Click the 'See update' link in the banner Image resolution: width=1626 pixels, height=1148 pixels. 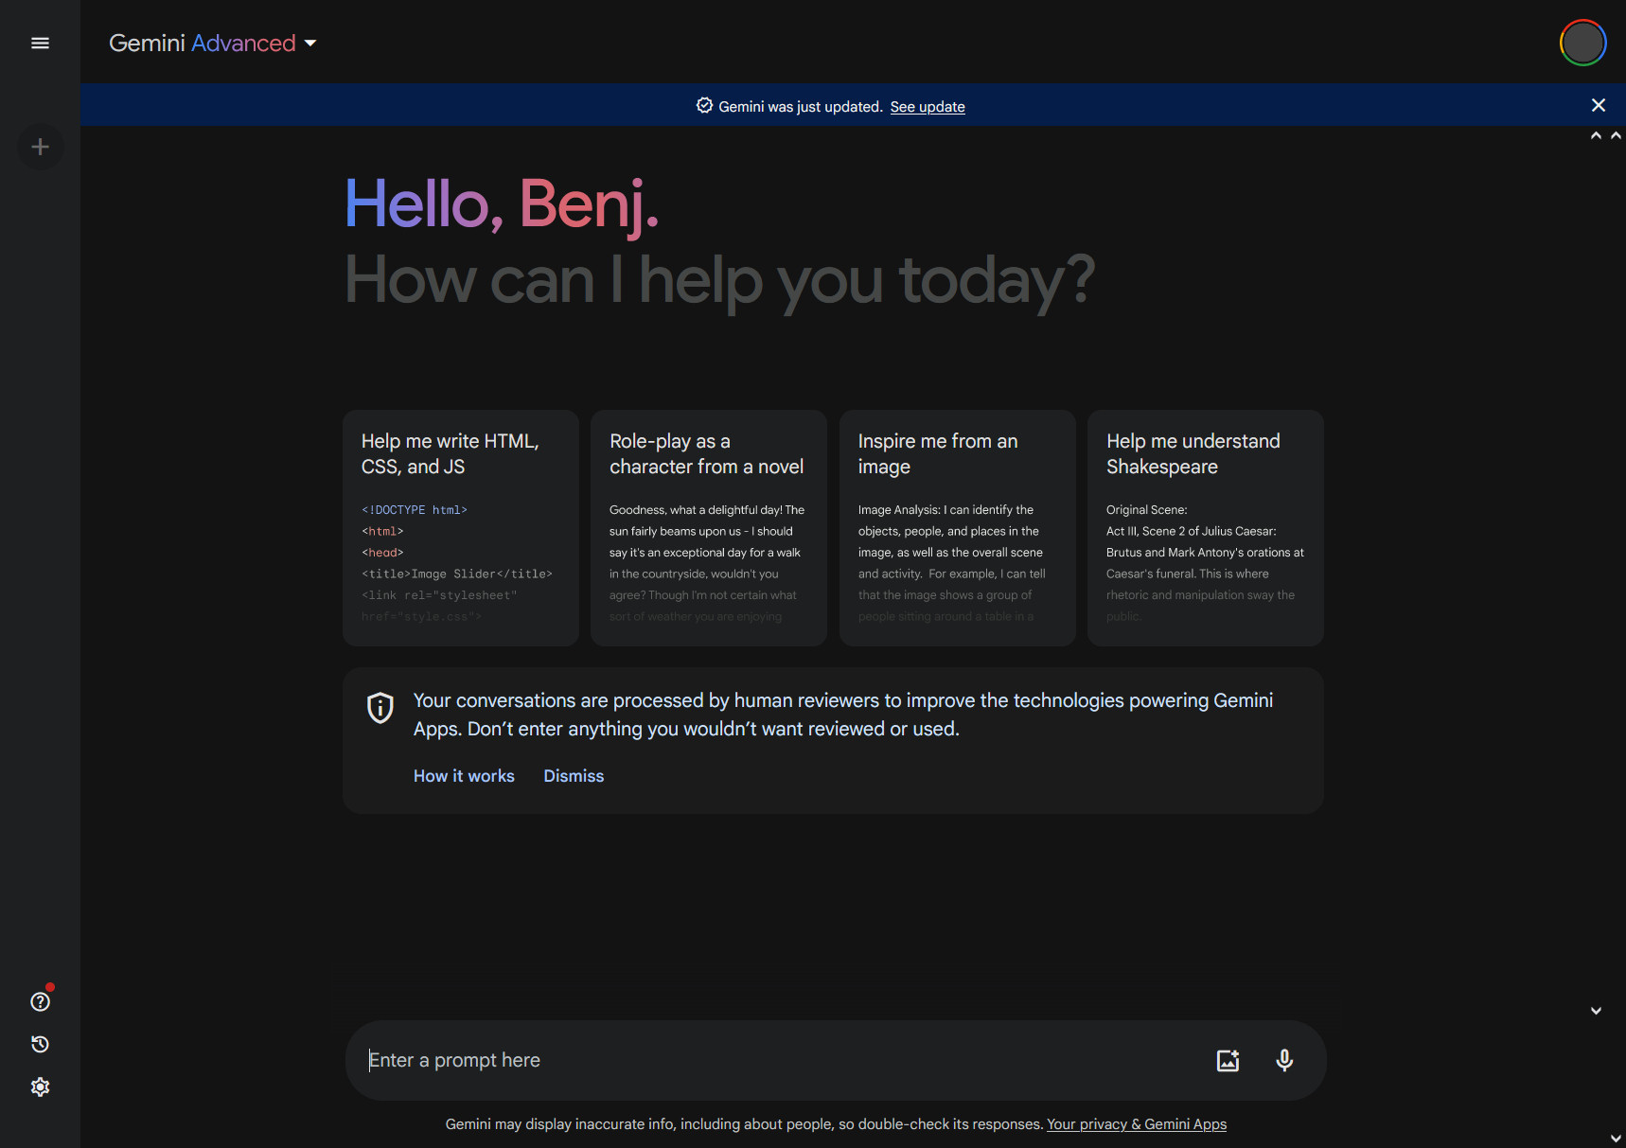(x=927, y=106)
